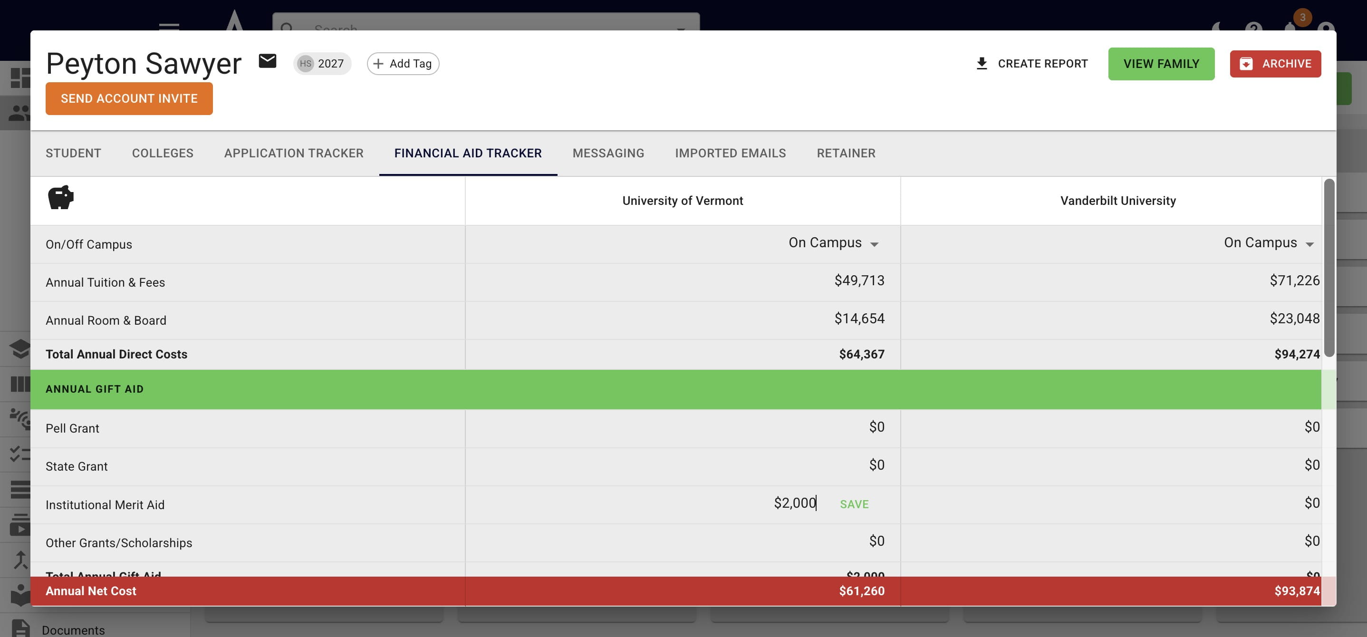The height and width of the screenshot is (637, 1367).
Task: Click the View Family button
Action: pyautogui.click(x=1161, y=64)
